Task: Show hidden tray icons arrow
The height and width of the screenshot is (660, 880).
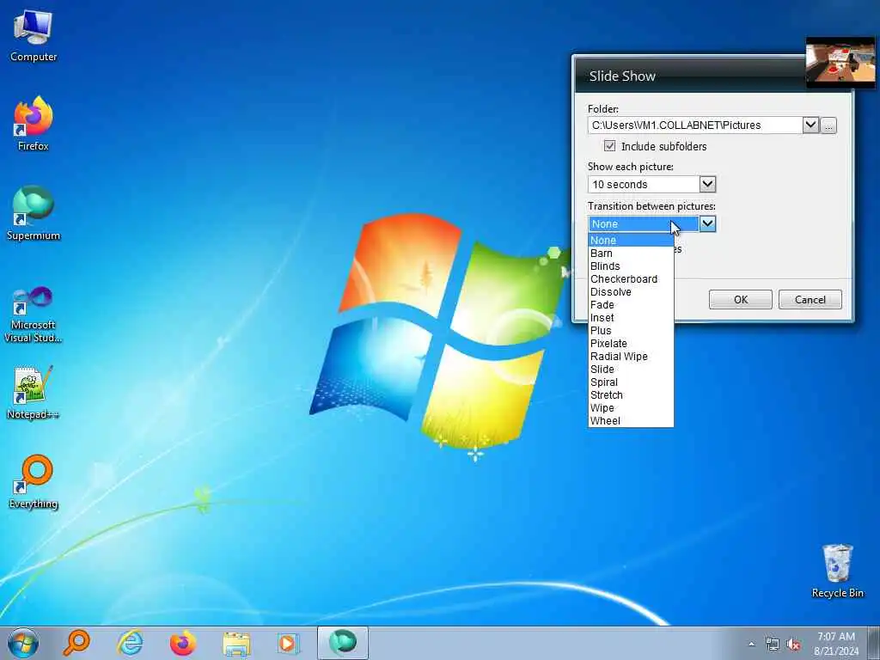Action: click(751, 644)
